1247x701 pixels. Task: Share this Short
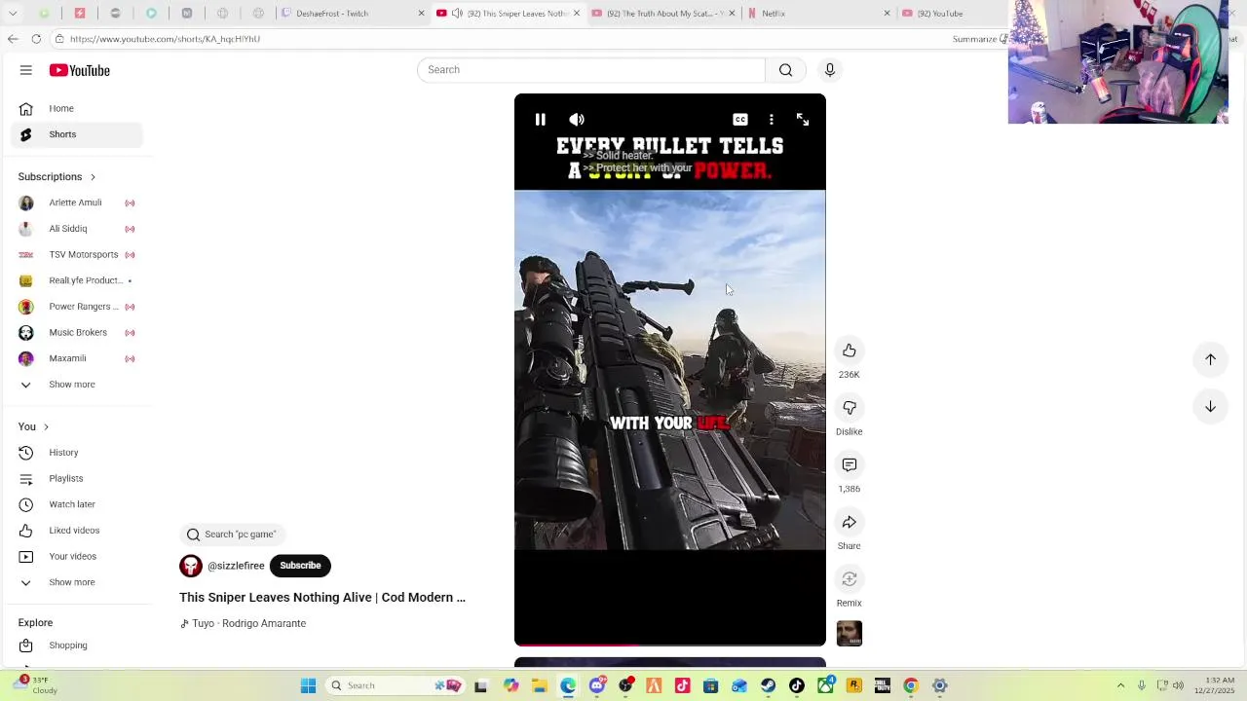pyautogui.click(x=850, y=522)
